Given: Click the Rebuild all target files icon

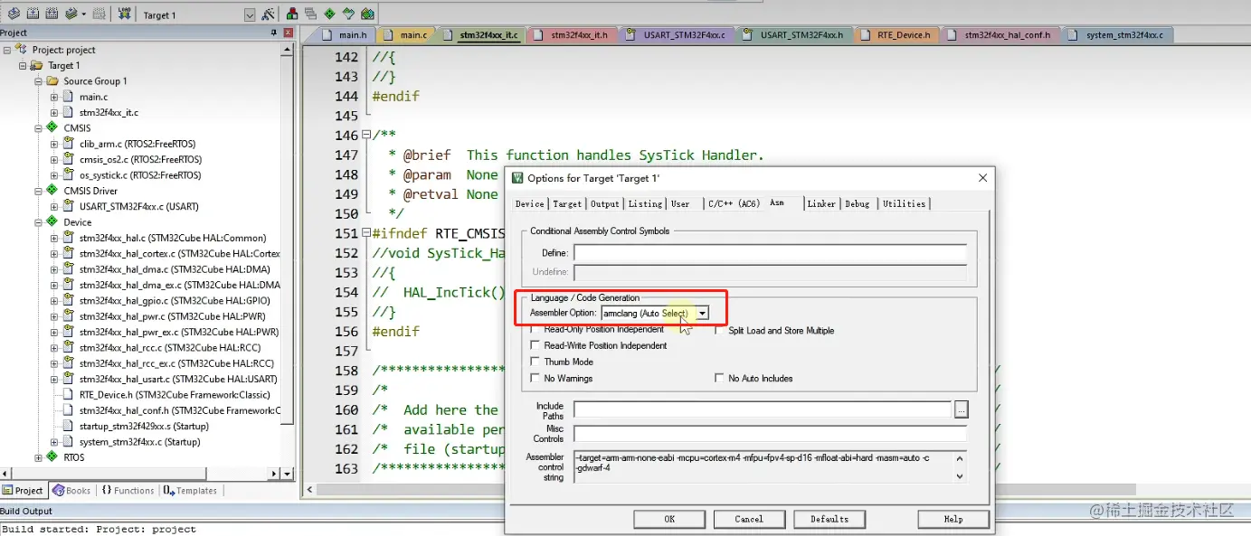Looking at the screenshot, I should click(50, 14).
